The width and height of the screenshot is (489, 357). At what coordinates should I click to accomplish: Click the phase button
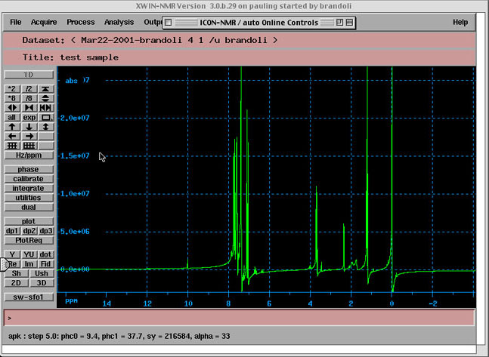(29, 170)
